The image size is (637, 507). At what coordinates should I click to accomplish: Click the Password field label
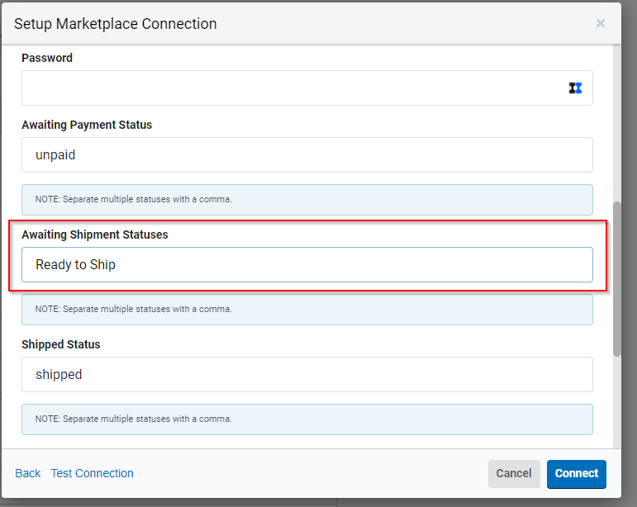[x=47, y=58]
